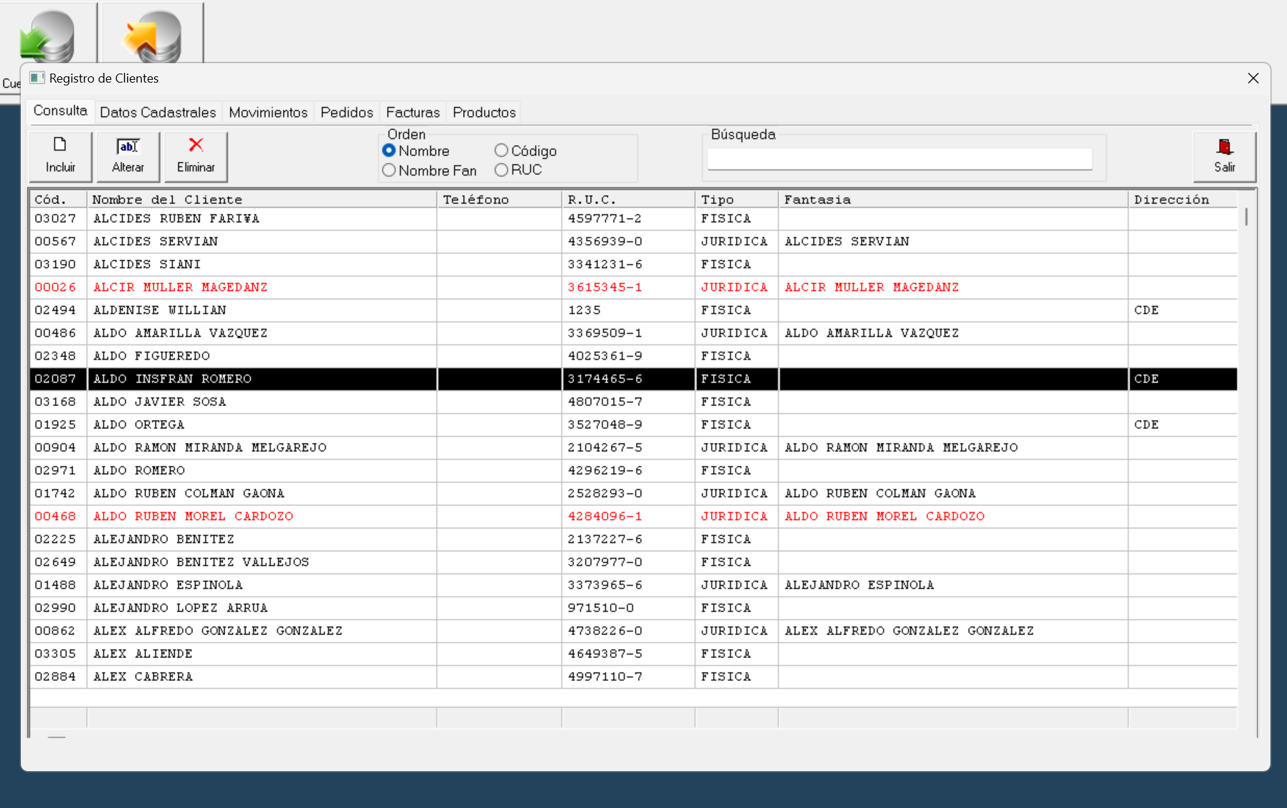Screen dimensions: 1287x808
Task: Select the Código order radio button
Action: 501,151
